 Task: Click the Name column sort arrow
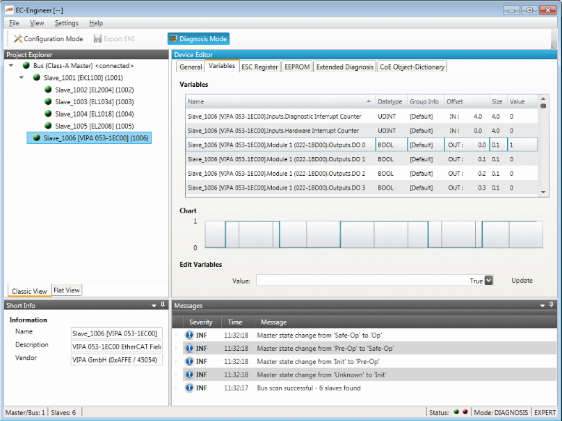[x=369, y=101]
